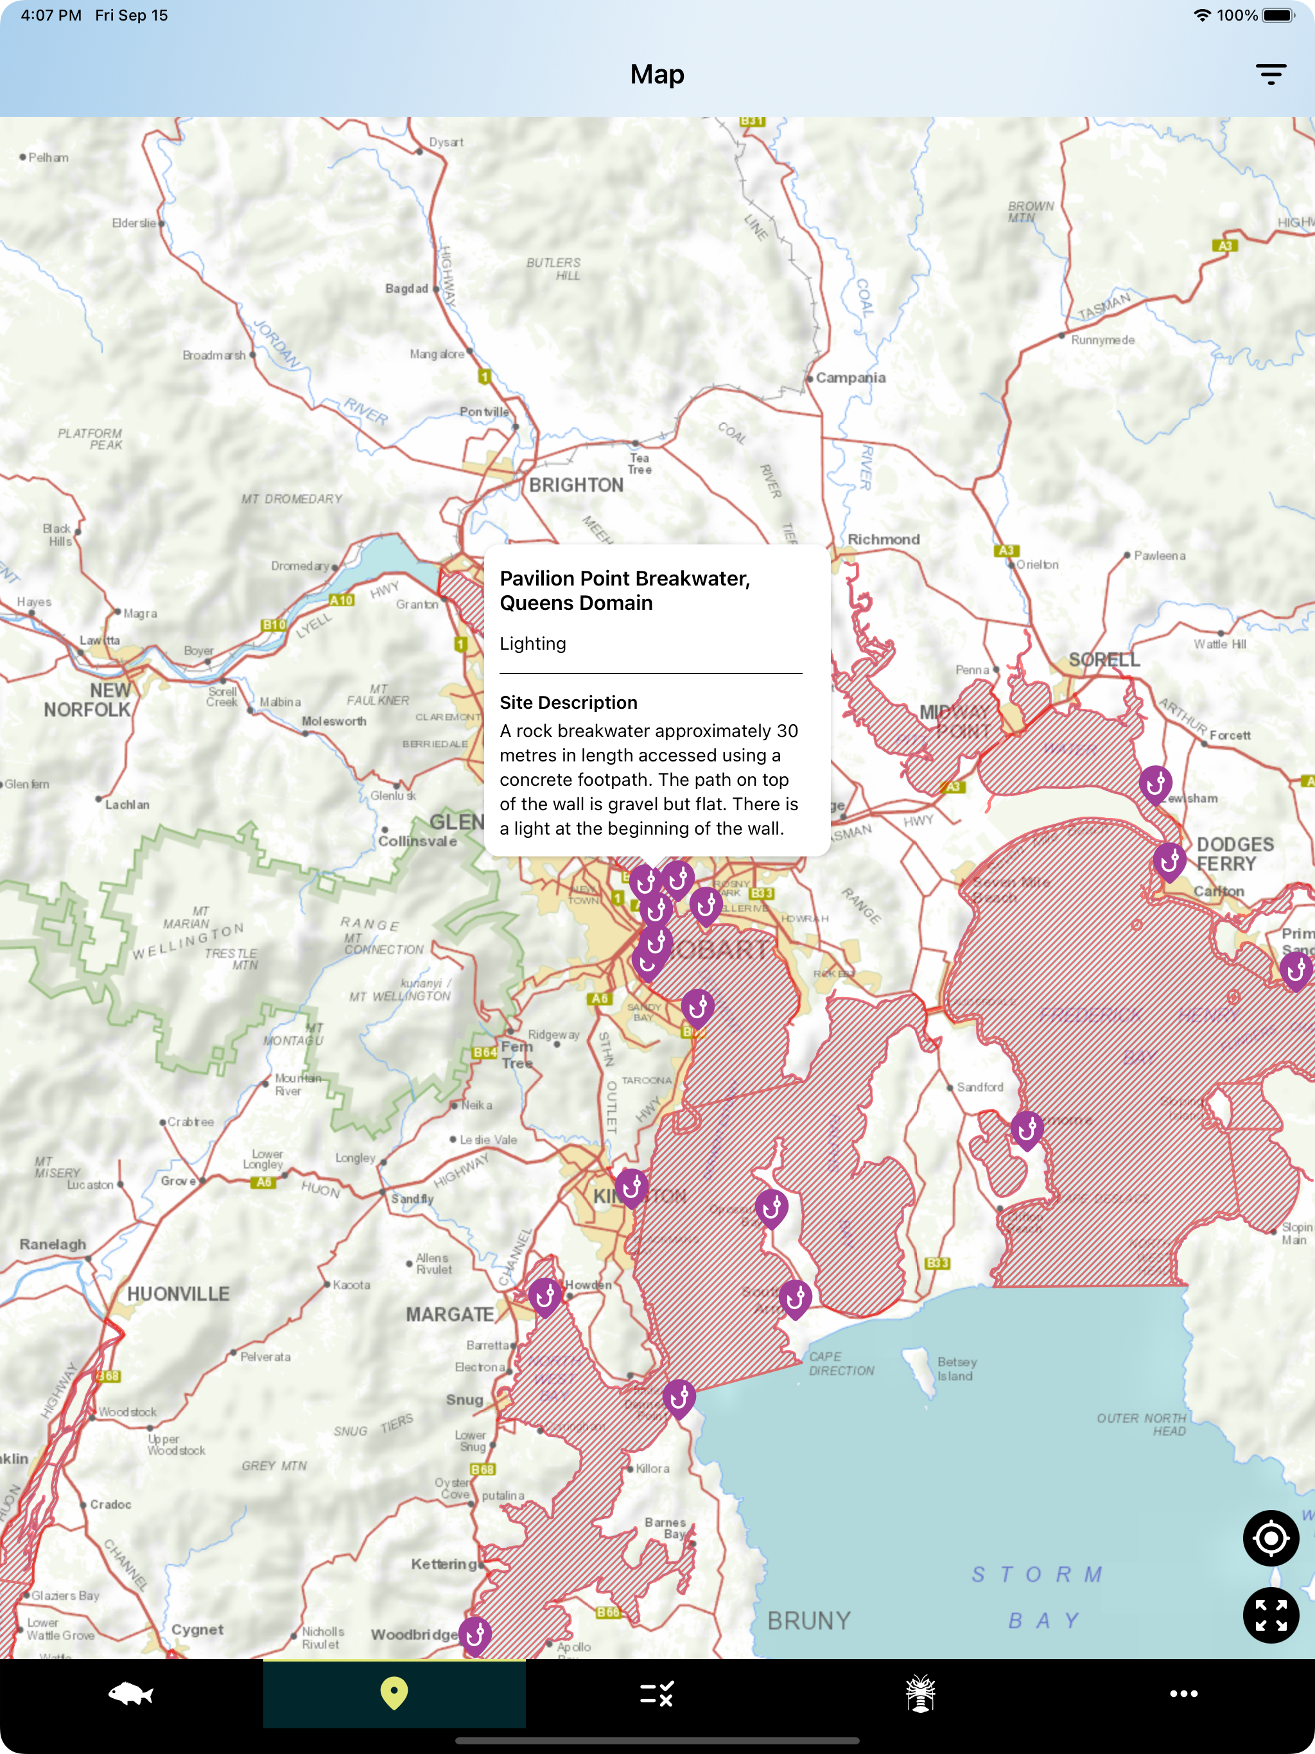Open the rock lobster tab
This screenshot has height=1754, width=1315.
(x=920, y=1694)
